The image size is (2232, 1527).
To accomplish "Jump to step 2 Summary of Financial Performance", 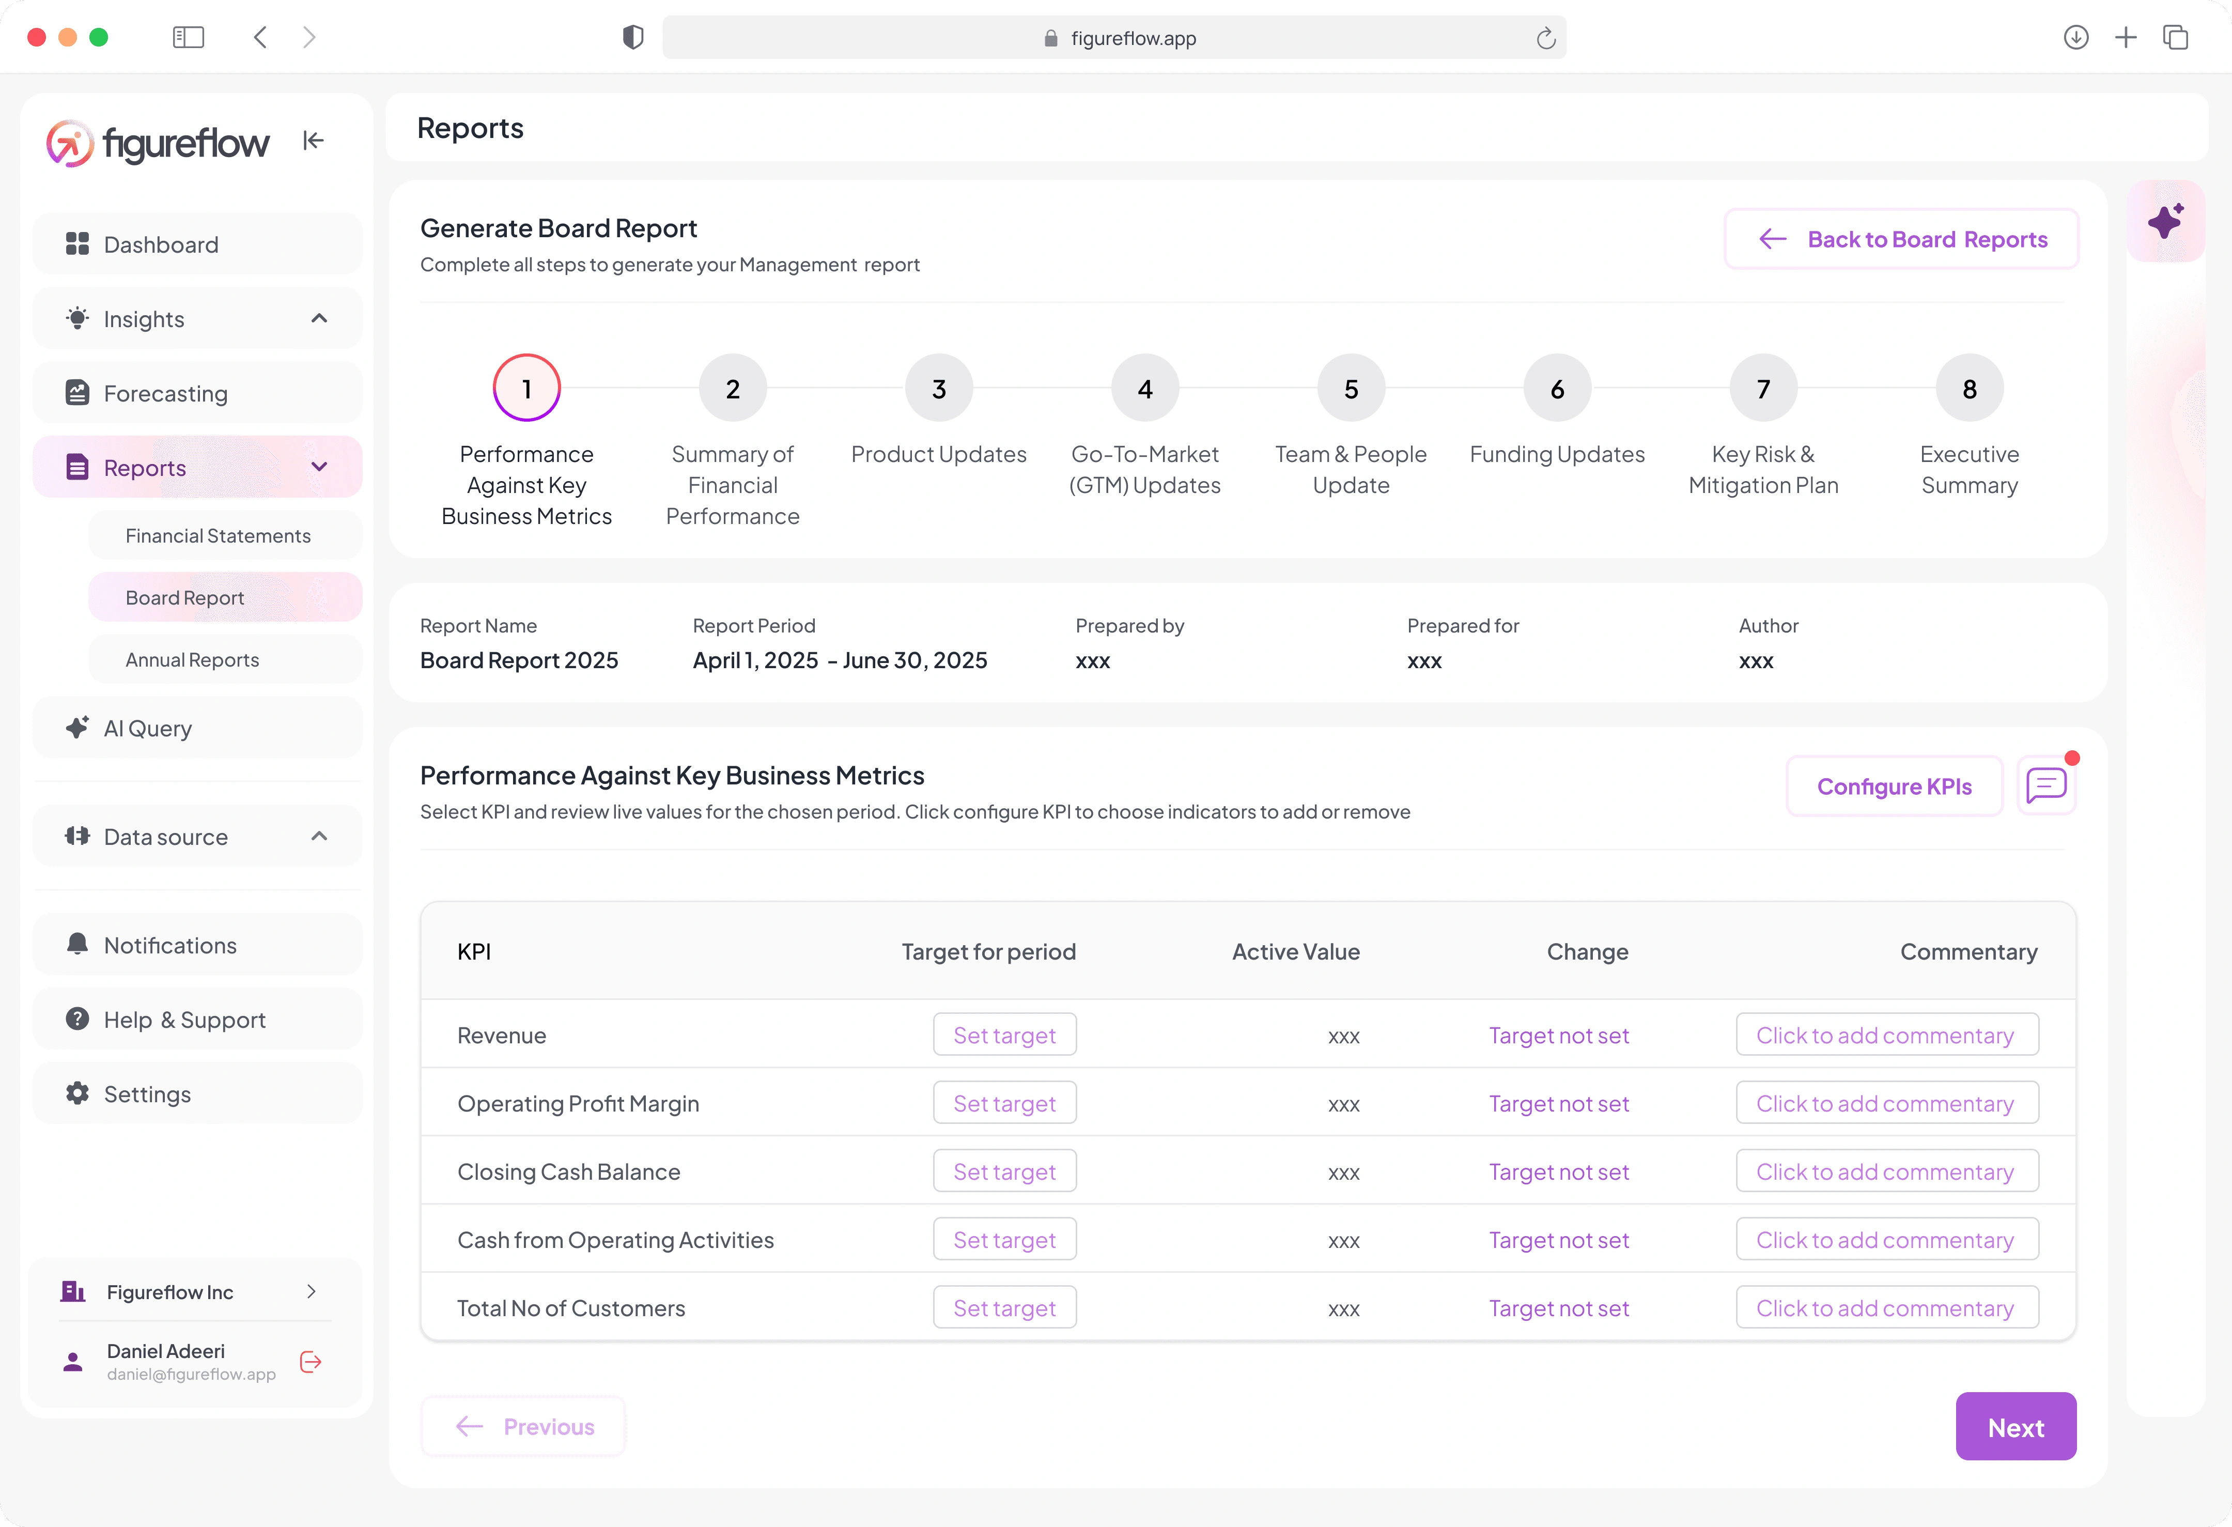I will (733, 388).
